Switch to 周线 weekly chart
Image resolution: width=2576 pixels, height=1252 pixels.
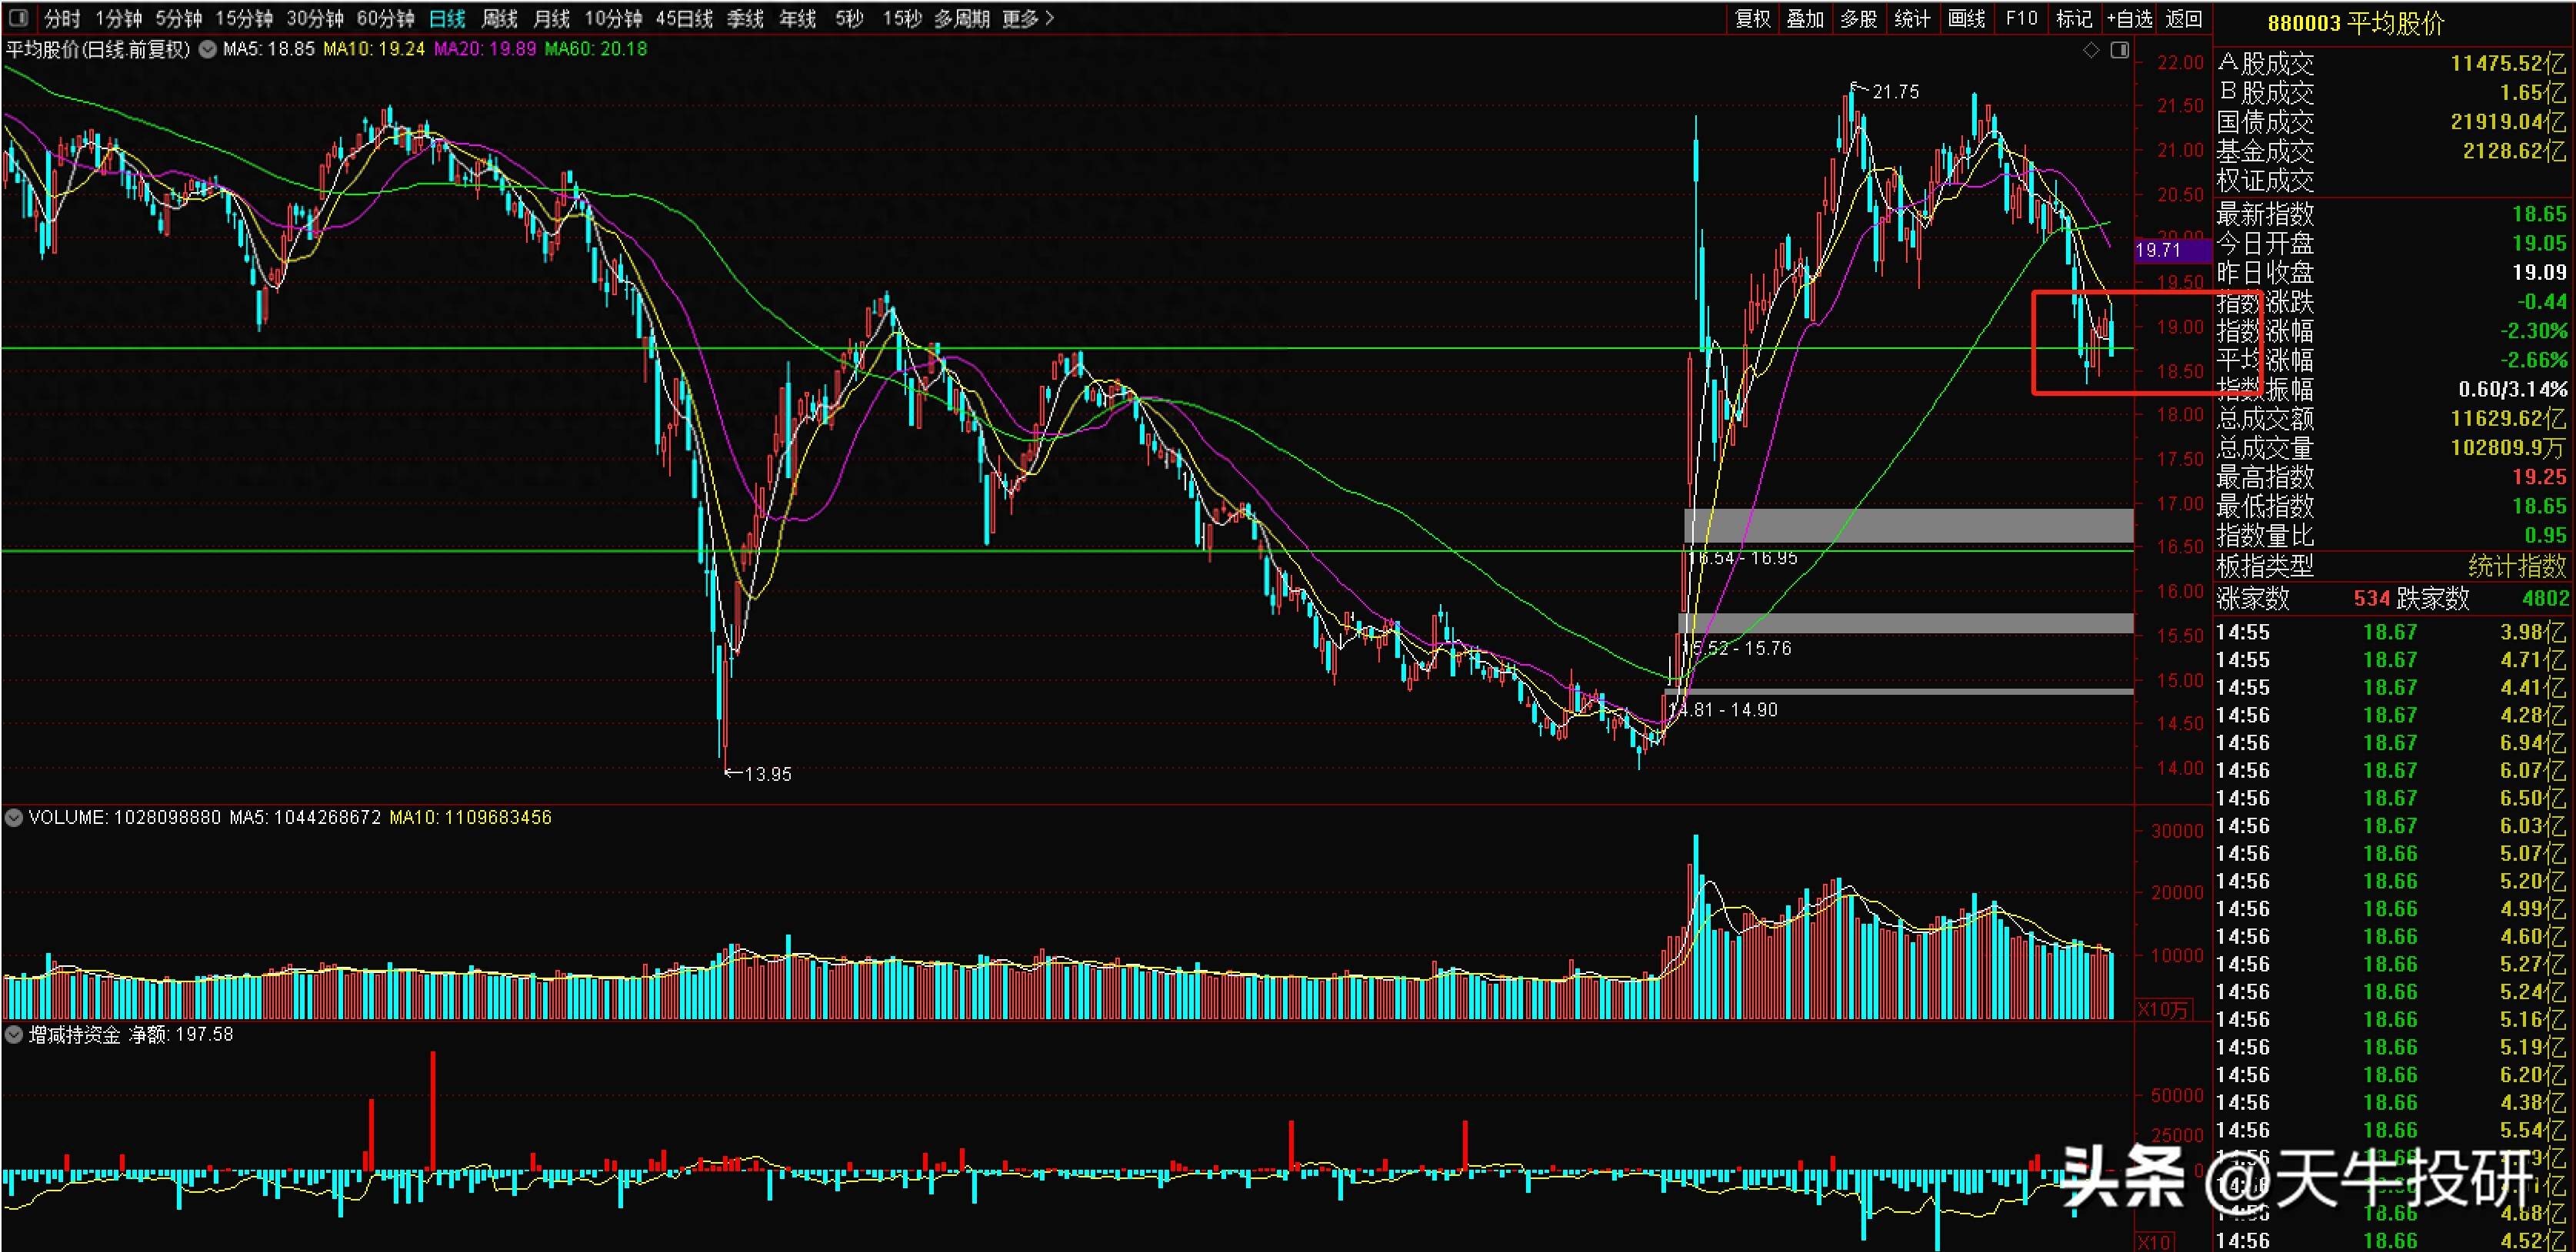pyautogui.click(x=499, y=18)
